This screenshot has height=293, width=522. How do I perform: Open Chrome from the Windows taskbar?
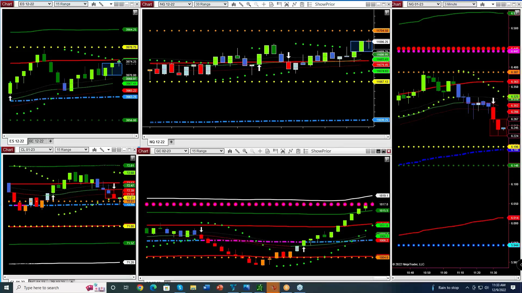pyautogui.click(x=140, y=288)
